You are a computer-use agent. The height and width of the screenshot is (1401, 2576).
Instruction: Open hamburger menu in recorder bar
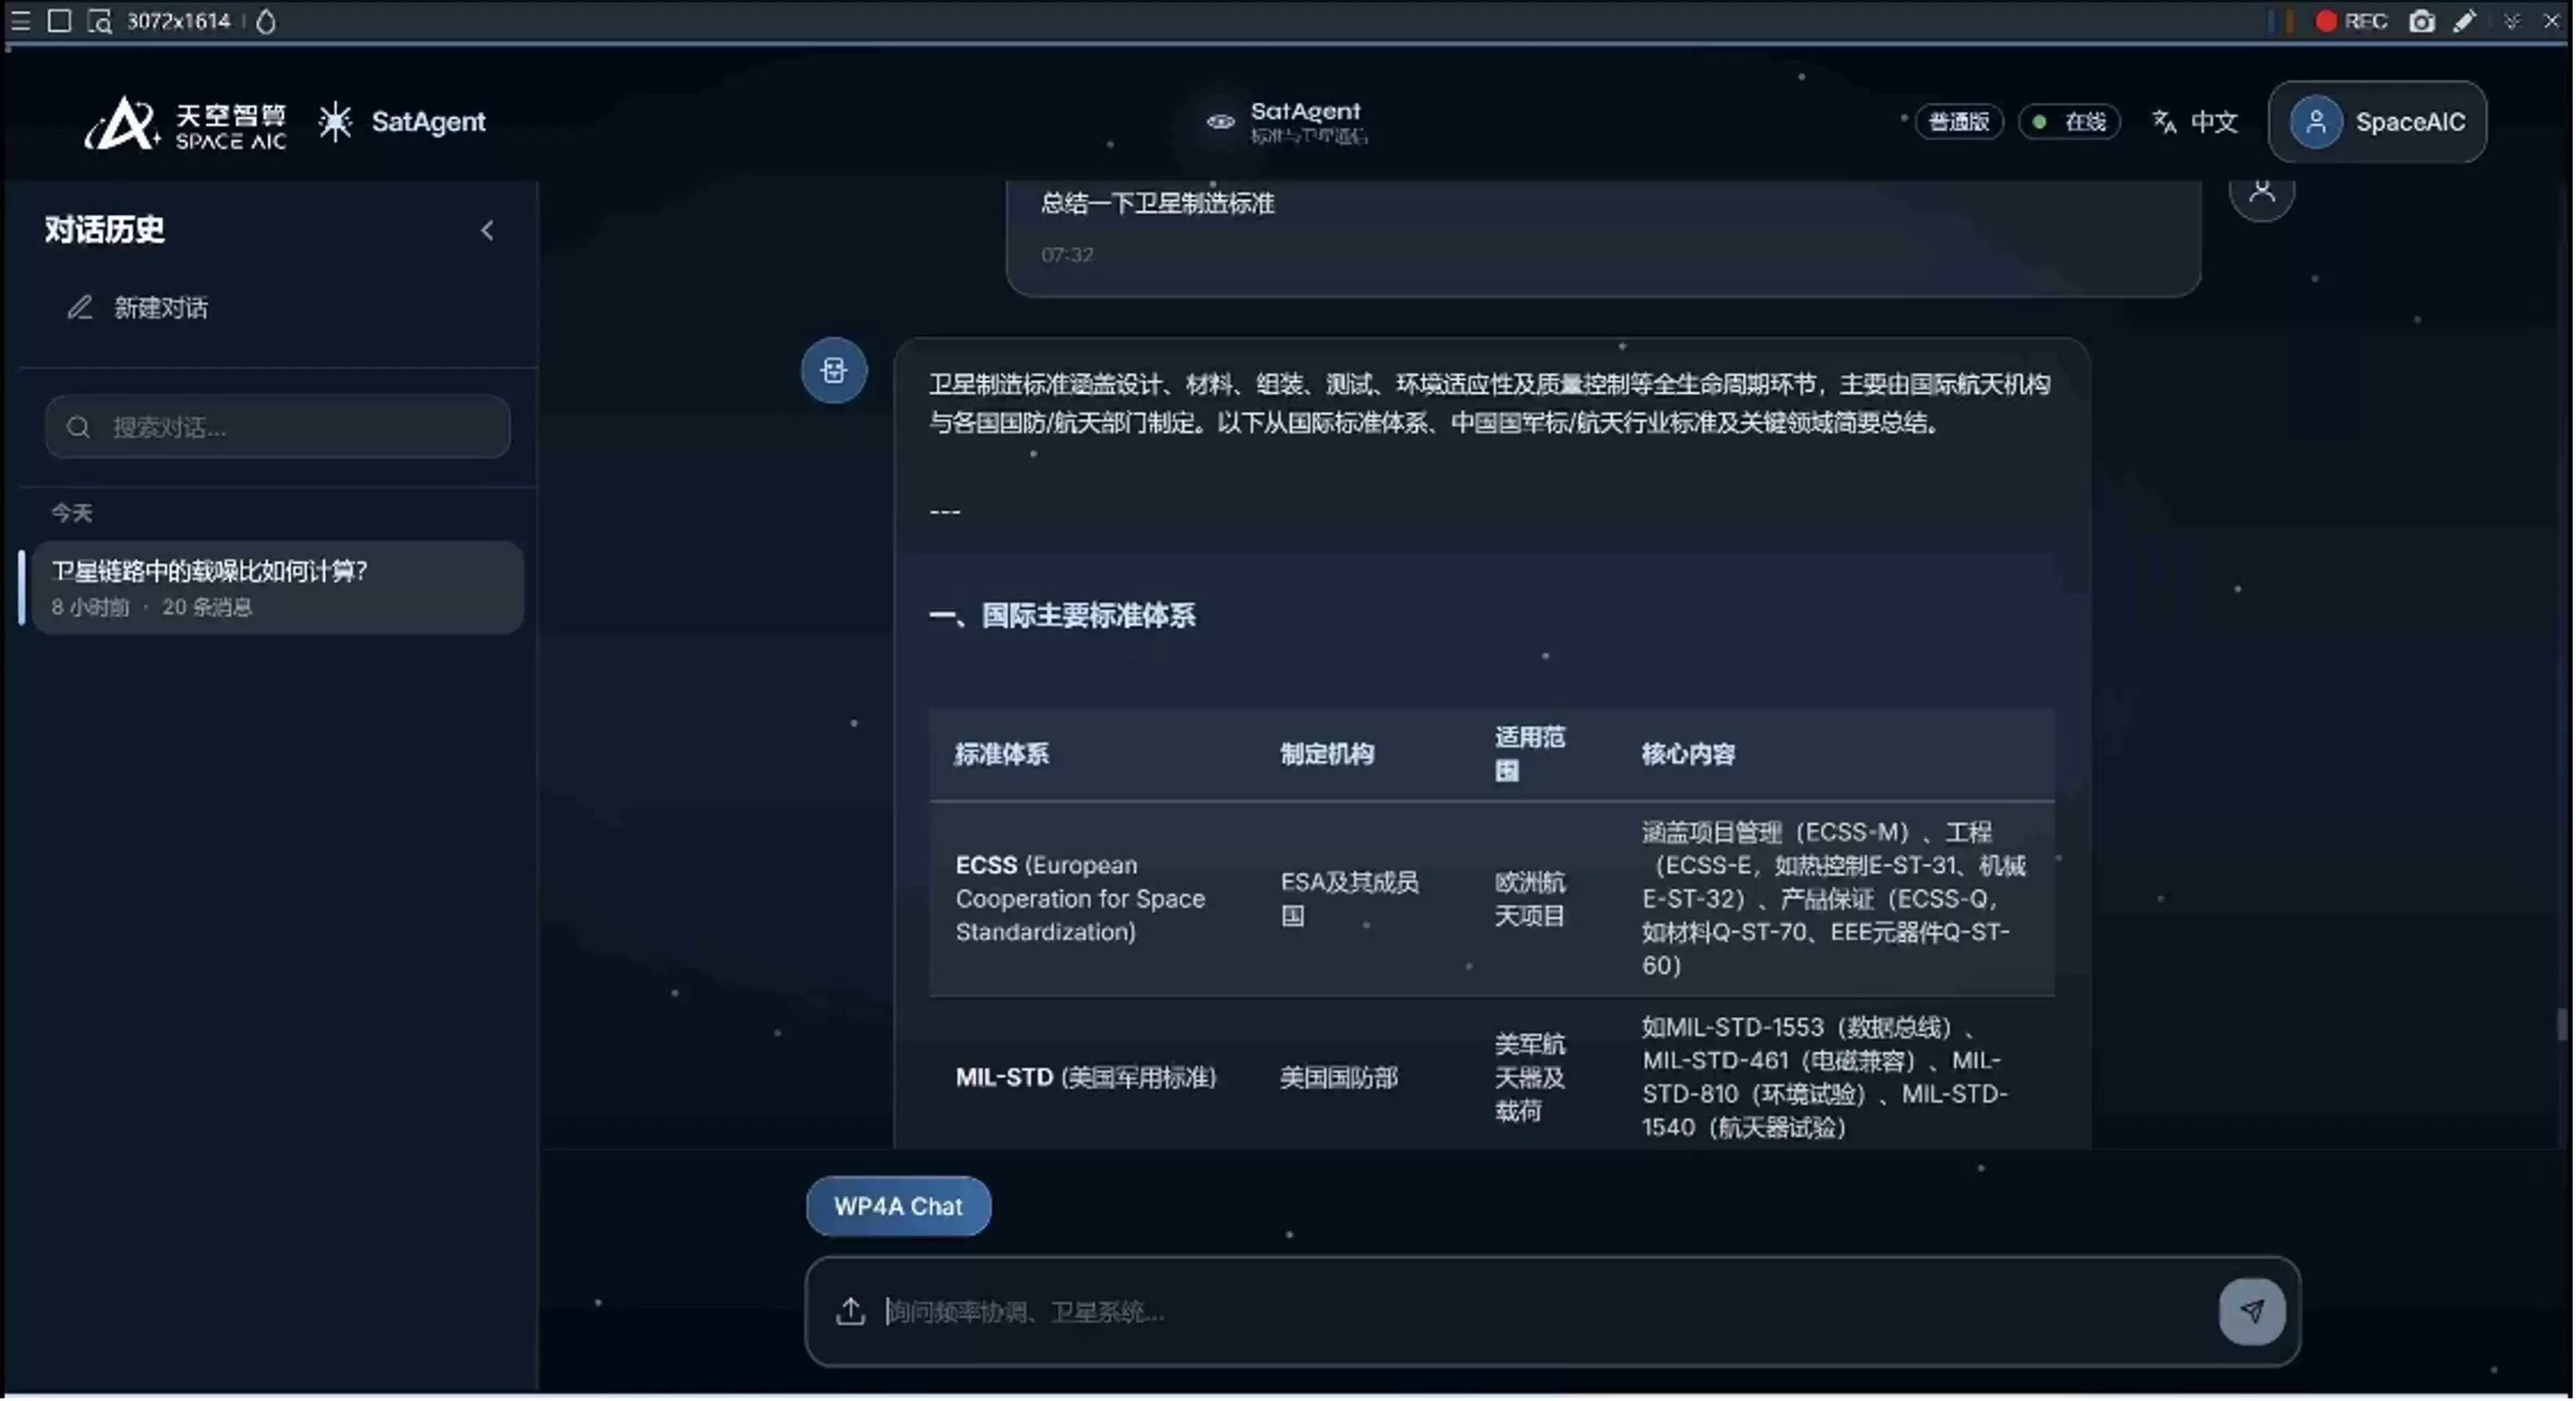[x=20, y=21]
